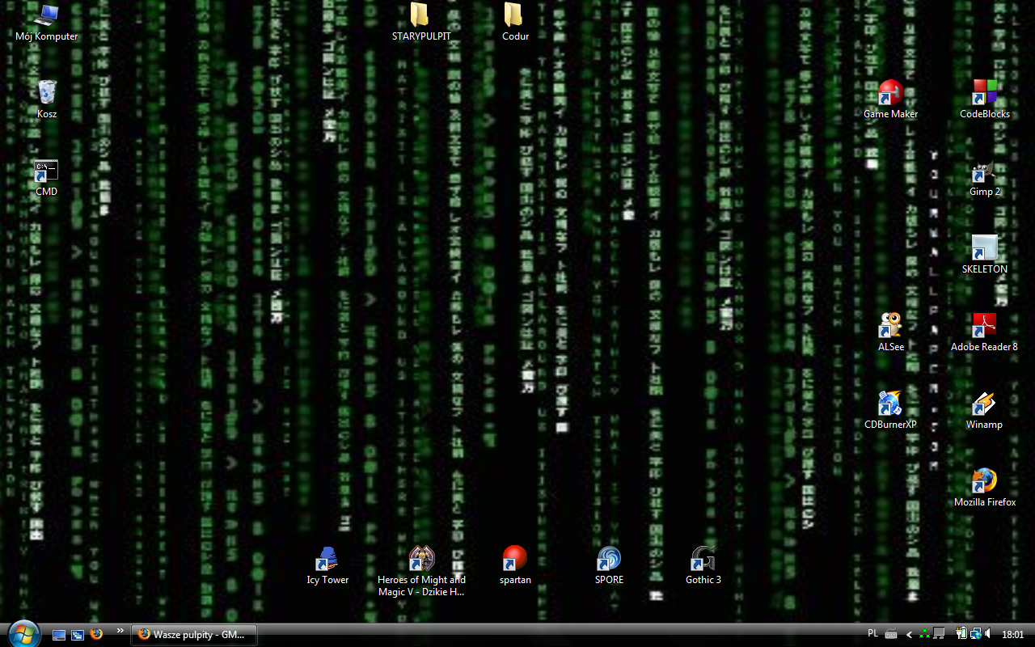
Task: Open the Windows Start menu orb
Action: [23, 634]
